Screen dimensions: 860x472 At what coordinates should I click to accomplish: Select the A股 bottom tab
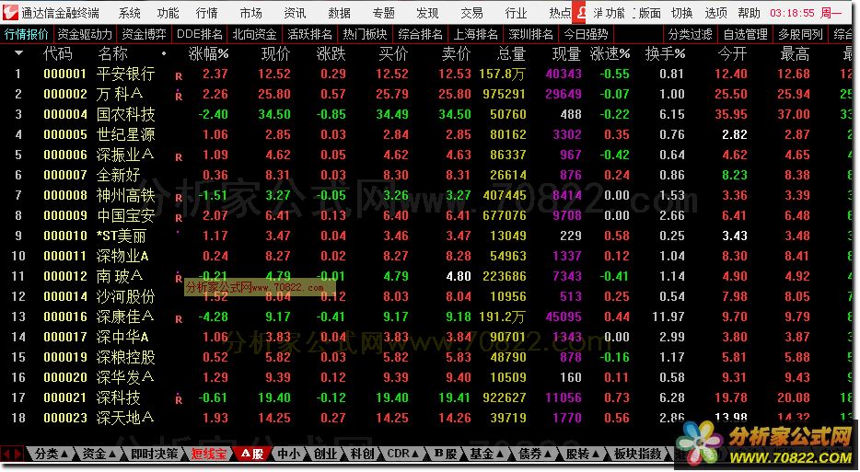(252, 454)
